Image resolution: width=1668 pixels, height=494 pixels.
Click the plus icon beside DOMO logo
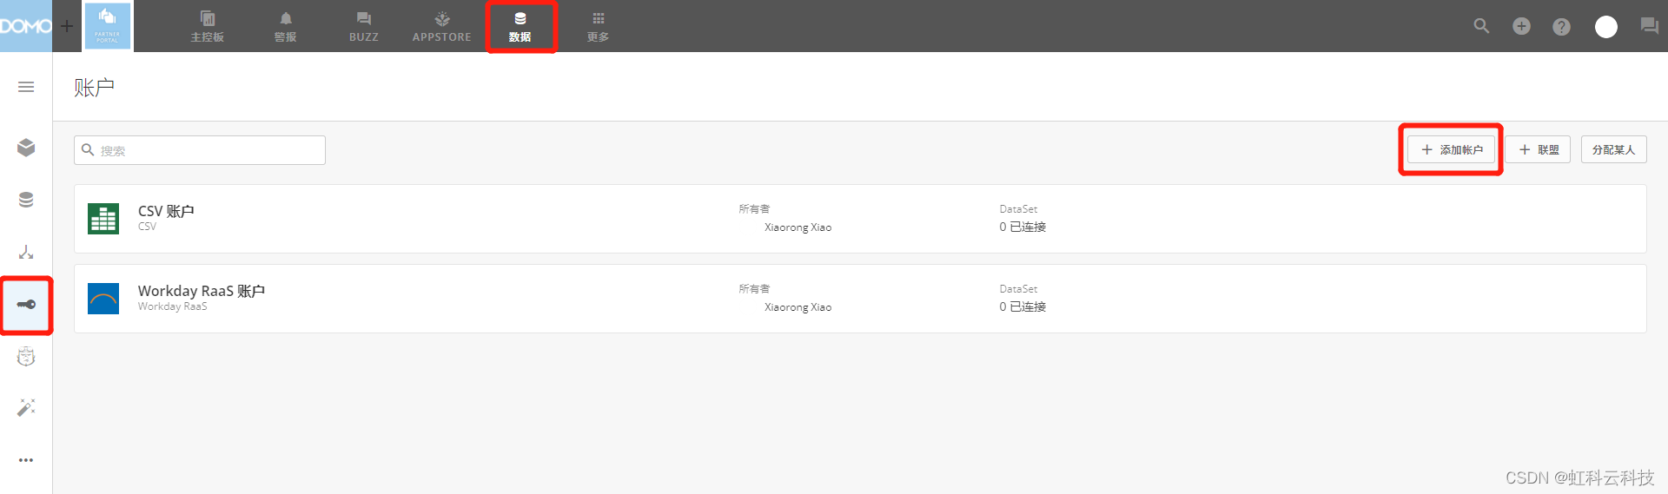[x=67, y=26]
